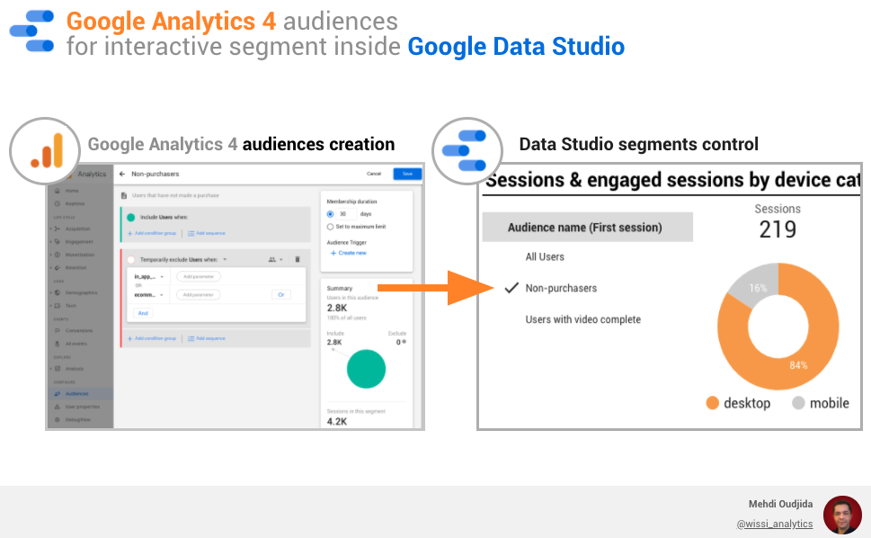Click the Data Studio logo circle
Image resolution: width=871 pixels, height=538 pixels.
[x=467, y=151]
